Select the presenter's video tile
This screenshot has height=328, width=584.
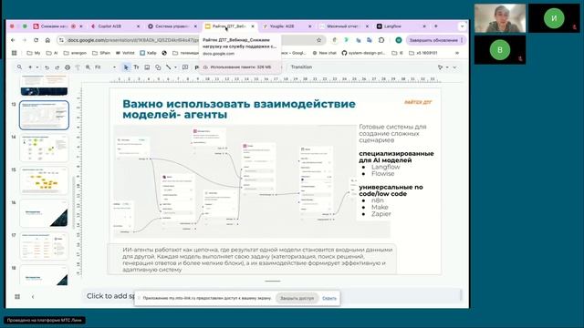click(500, 18)
